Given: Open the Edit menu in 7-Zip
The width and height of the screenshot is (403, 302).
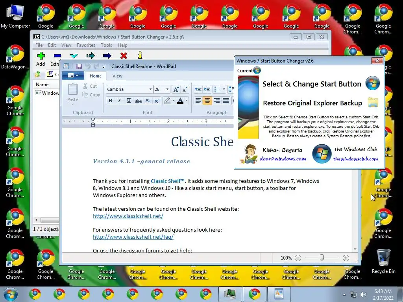Looking at the screenshot, I should pos(52,45).
